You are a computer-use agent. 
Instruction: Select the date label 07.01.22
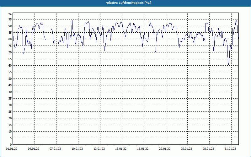[x=55, y=149]
